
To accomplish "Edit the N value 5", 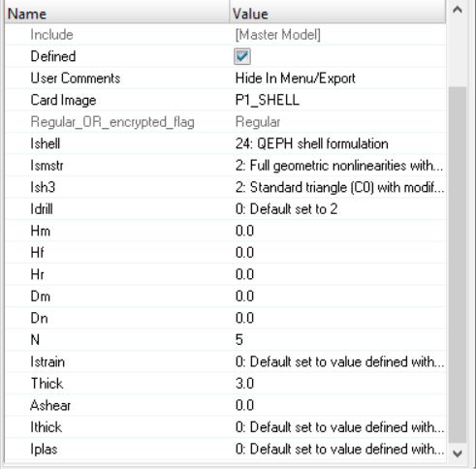I will click(338, 340).
